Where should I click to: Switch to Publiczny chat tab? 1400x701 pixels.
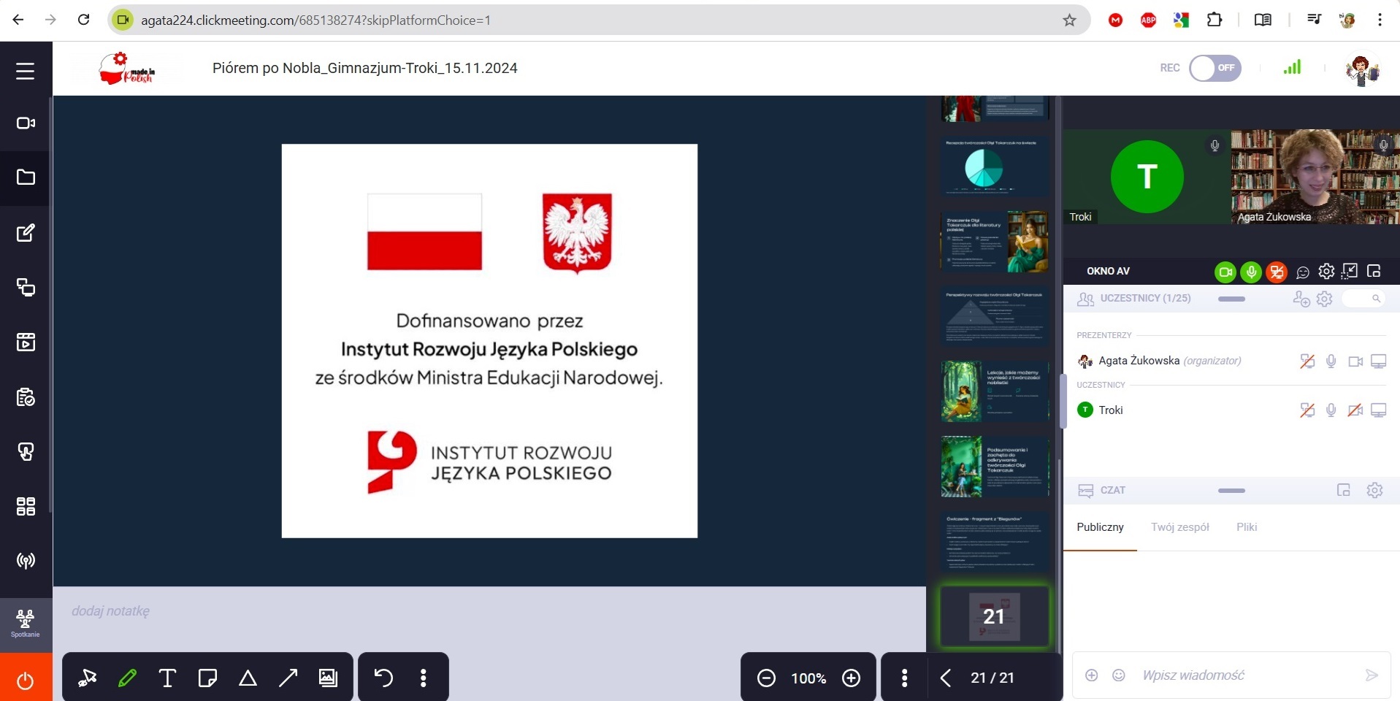pos(1100,527)
